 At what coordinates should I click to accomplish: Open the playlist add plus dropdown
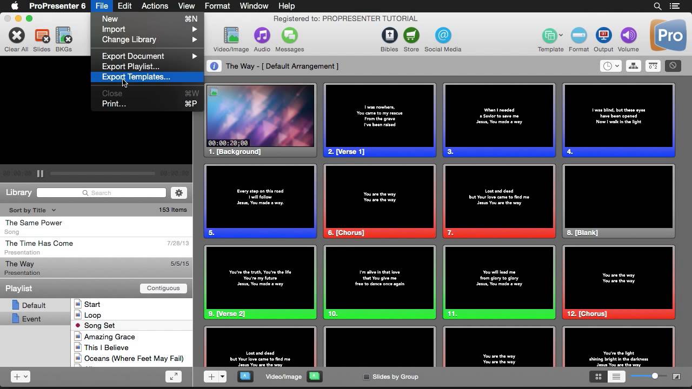point(21,377)
